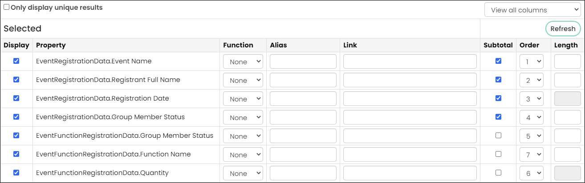Uncheck Display for Quantity row
The height and width of the screenshot is (183, 585).
16,173
